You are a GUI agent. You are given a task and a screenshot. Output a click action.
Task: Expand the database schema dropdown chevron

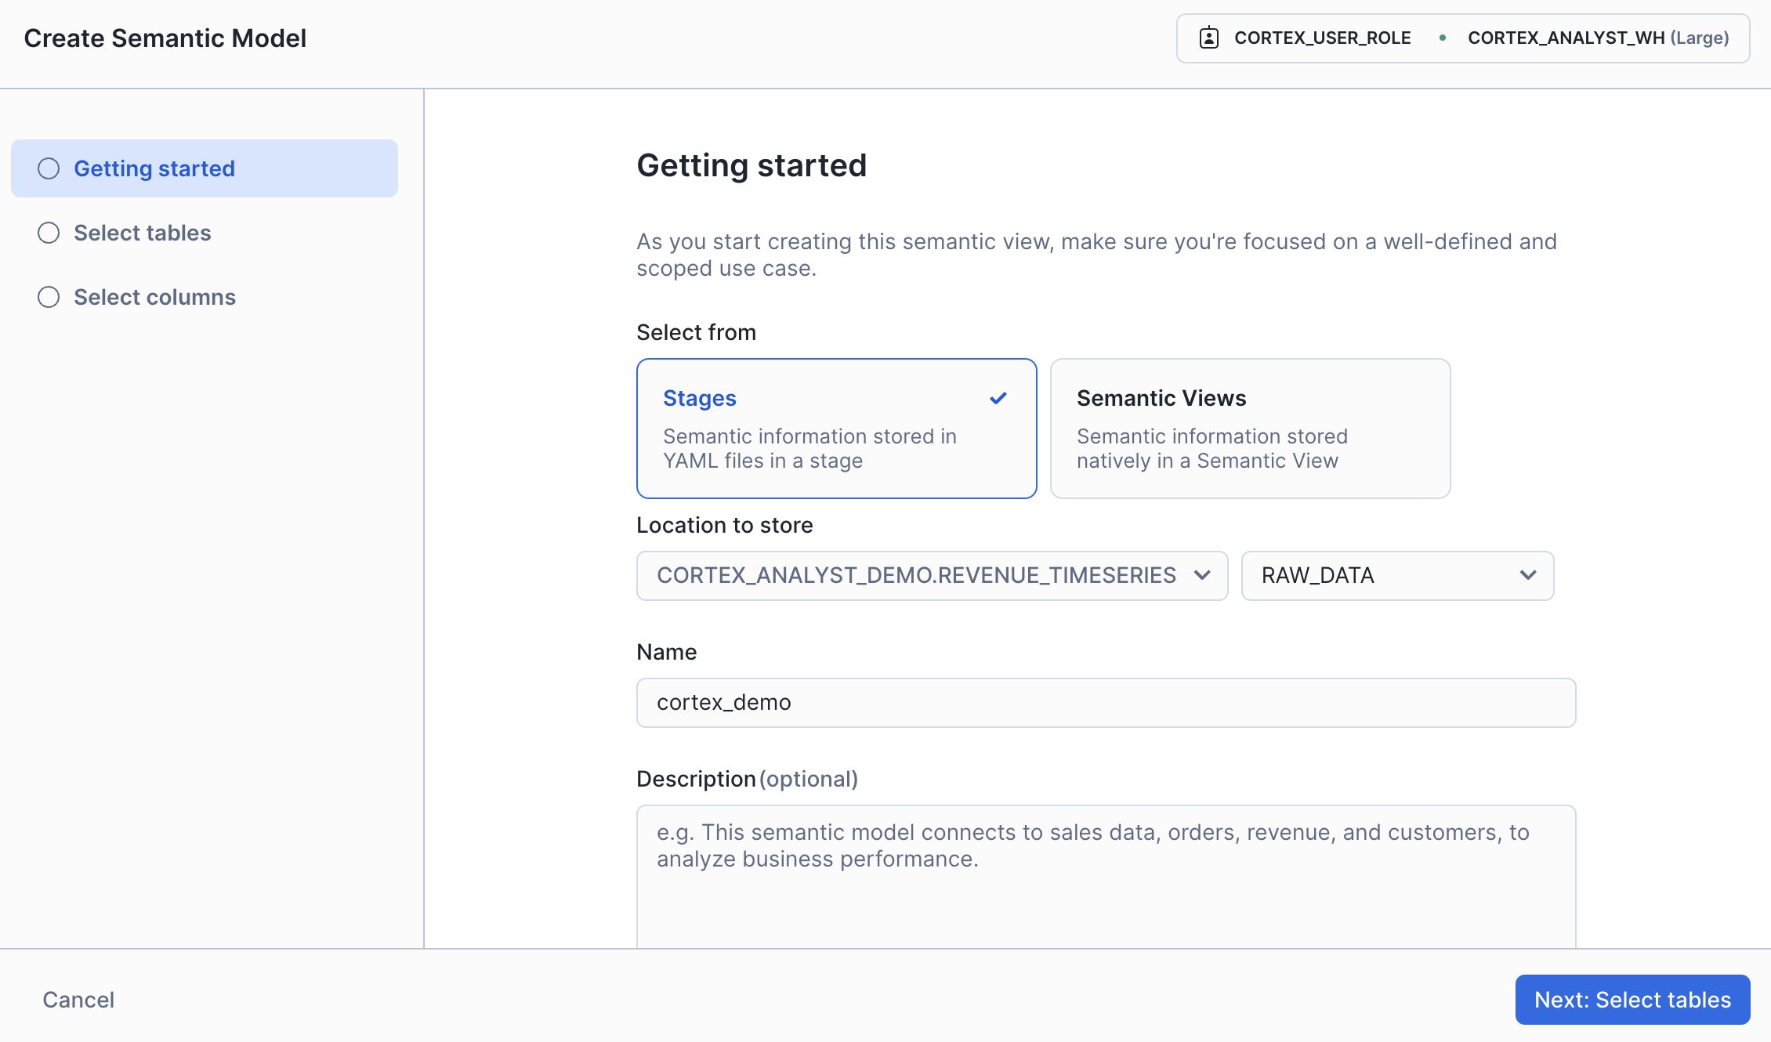tap(1202, 575)
